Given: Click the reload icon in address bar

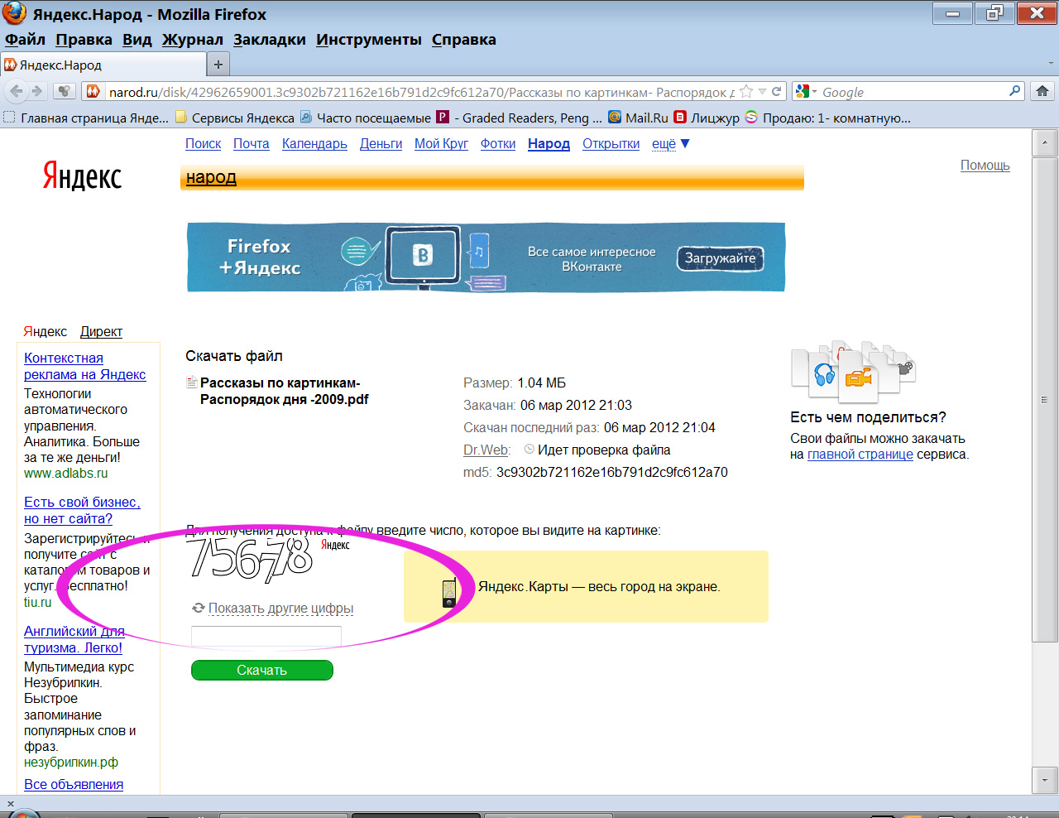Looking at the screenshot, I should coord(777,92).
